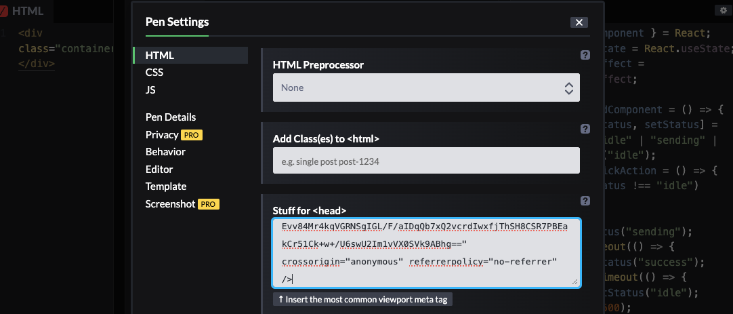Viewport: 733px width, 314px height.
Task: Click the Stuff for head label
Action: pyautogui.click(x=310, y=211)
